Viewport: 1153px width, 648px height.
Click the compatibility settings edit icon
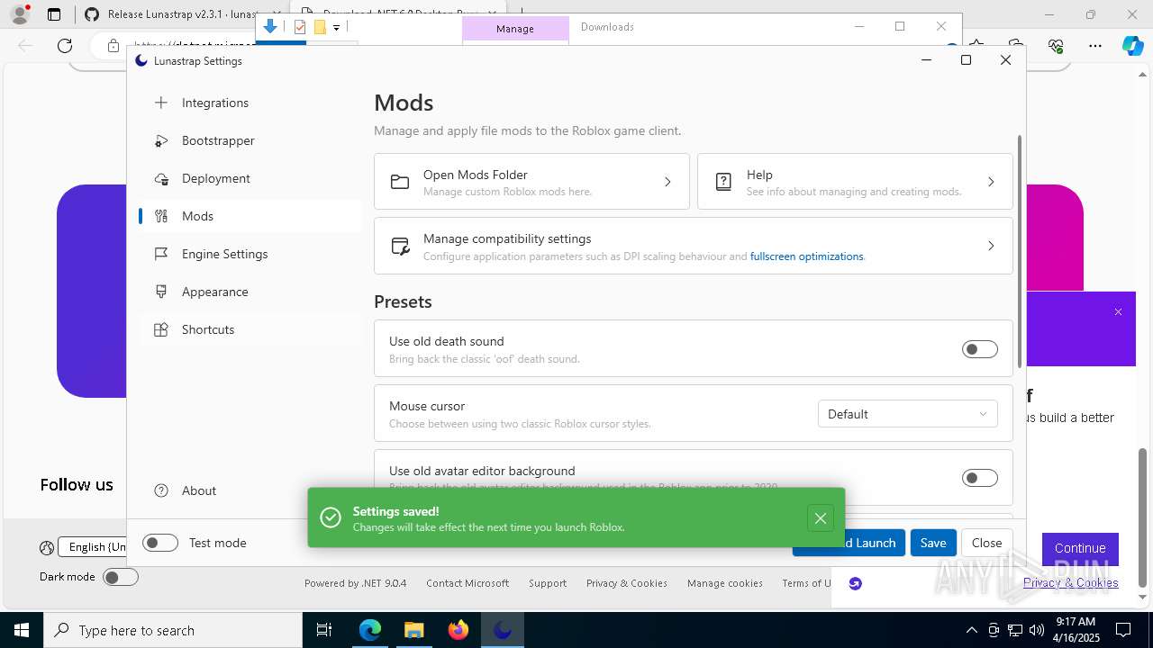click(x=400, y=246)
